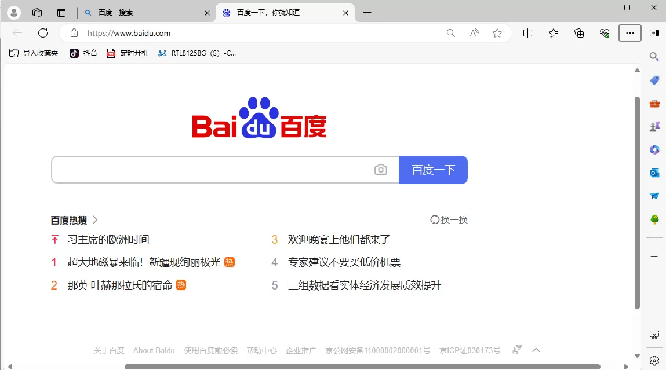Click the 百度一下 search button
Image resolution: width=666 pixels, height=370 pixels.
point(433,169)
